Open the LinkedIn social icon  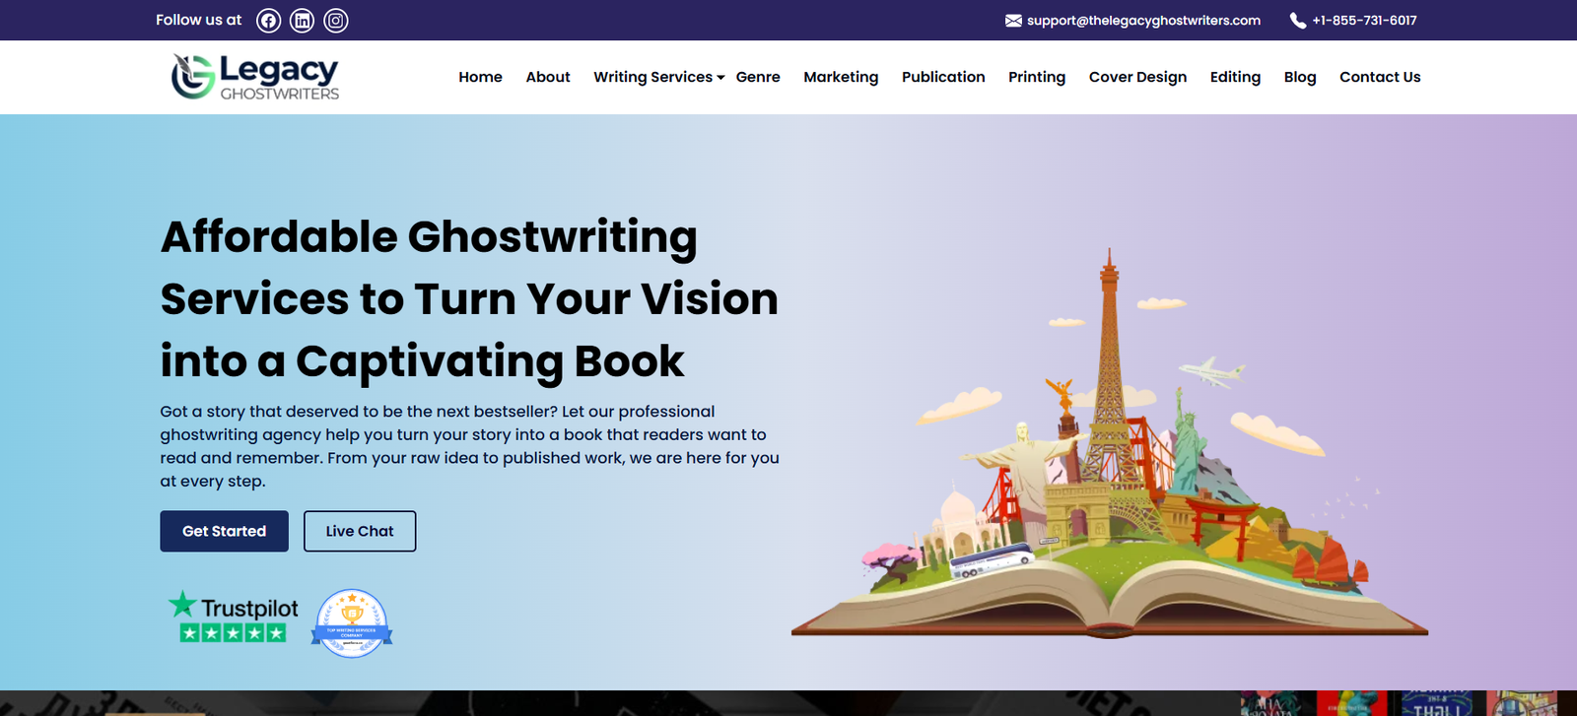click(x=303, y=21)
